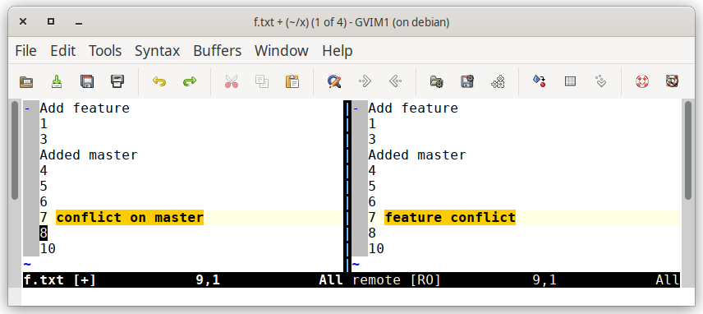
Task: Place cursor on line '10' in left pane
Action: [x=48, y=248]
